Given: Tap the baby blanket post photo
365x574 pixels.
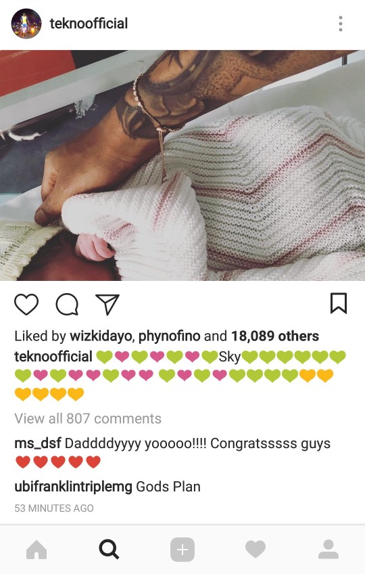Looking at the screenshot, I should tap(182, 165).
